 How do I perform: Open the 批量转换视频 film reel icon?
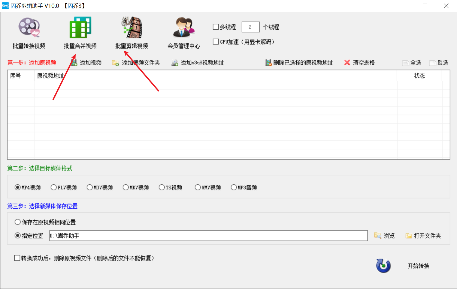click(29, 27)
